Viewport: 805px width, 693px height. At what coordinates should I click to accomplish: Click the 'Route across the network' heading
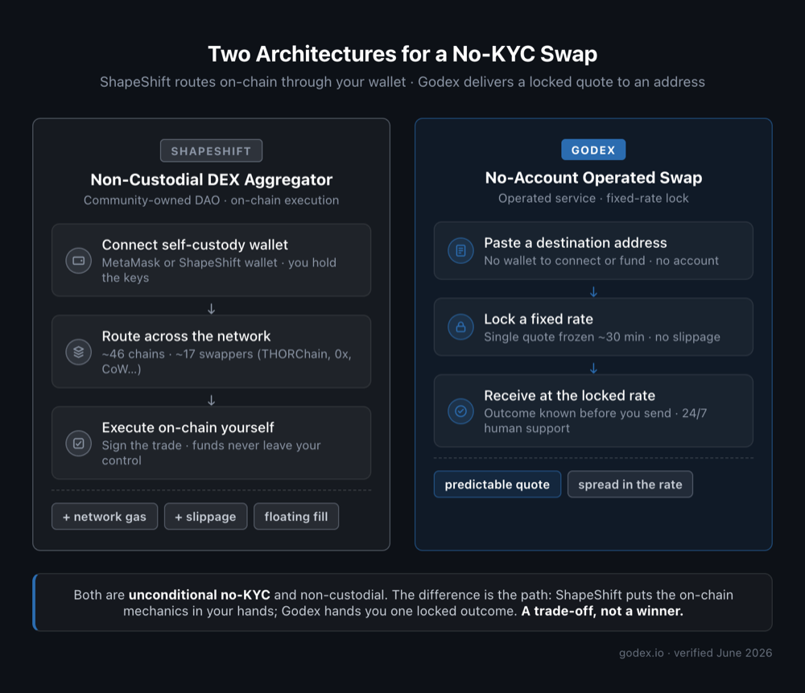pos(186,336)
